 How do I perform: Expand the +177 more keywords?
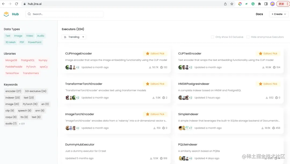click(x=22, y=124)
